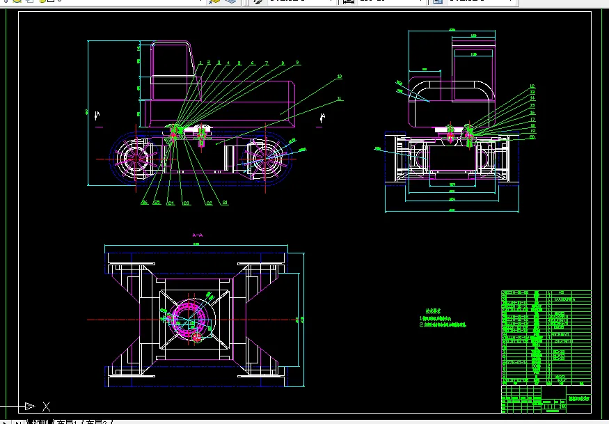
Task: Select the magenta slewing ring in A-A view
Action: pos(189,318)
